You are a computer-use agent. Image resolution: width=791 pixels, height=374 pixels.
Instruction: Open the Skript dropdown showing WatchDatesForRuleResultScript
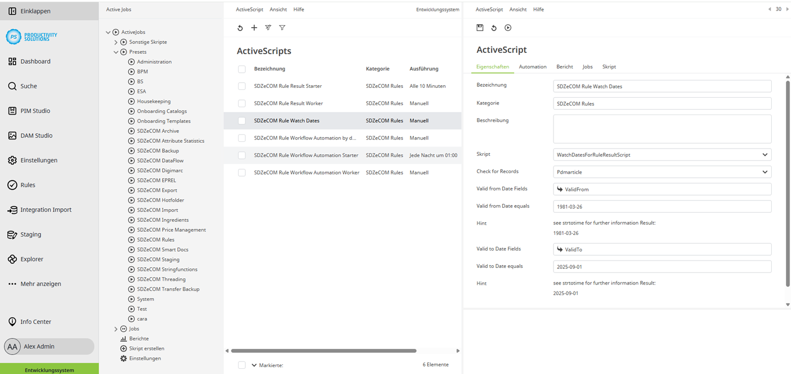662,154
